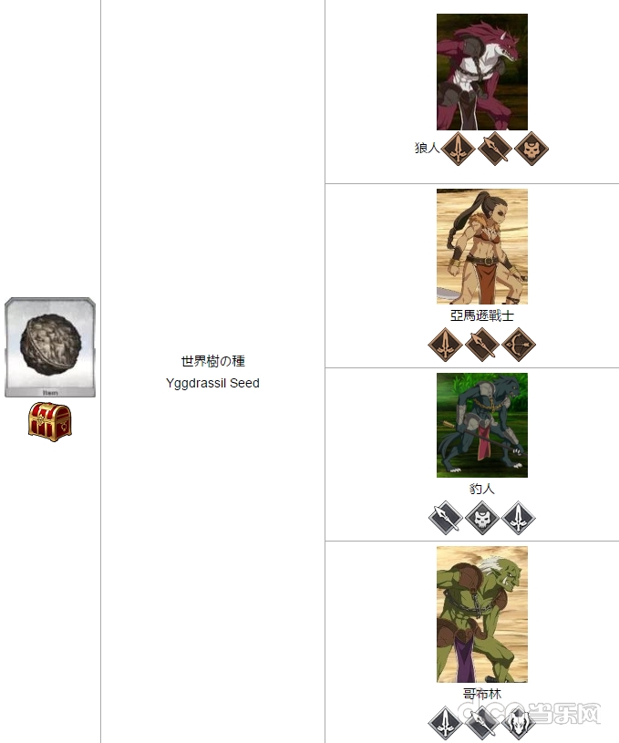This screenshot has height=743, width=619.
Task: Click the bronze Berserker skull icon beside 狼人
Action: pos(531,149)
